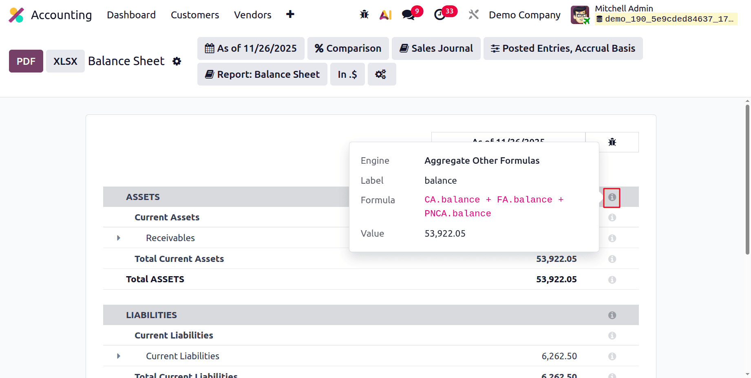Open the Sales Journal filter dropdown
Viewport: 751px width, 378px height.
tap(436, 48)
